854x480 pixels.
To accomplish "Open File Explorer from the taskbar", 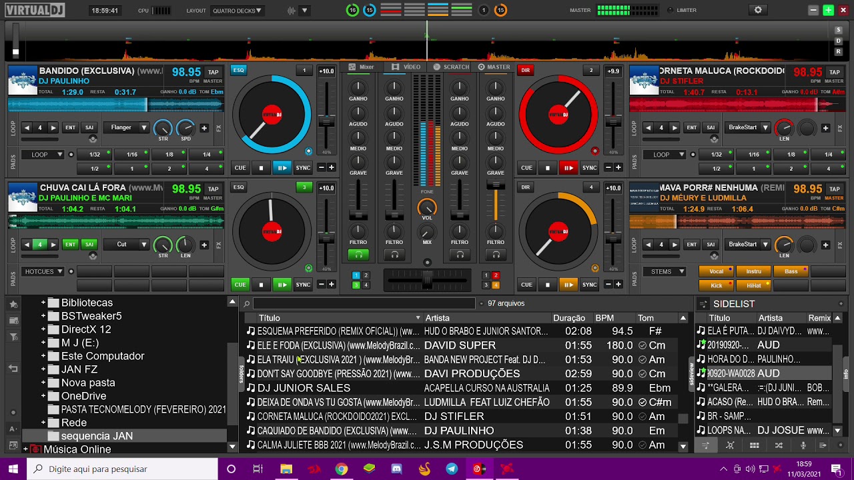I will pos(286,469).
